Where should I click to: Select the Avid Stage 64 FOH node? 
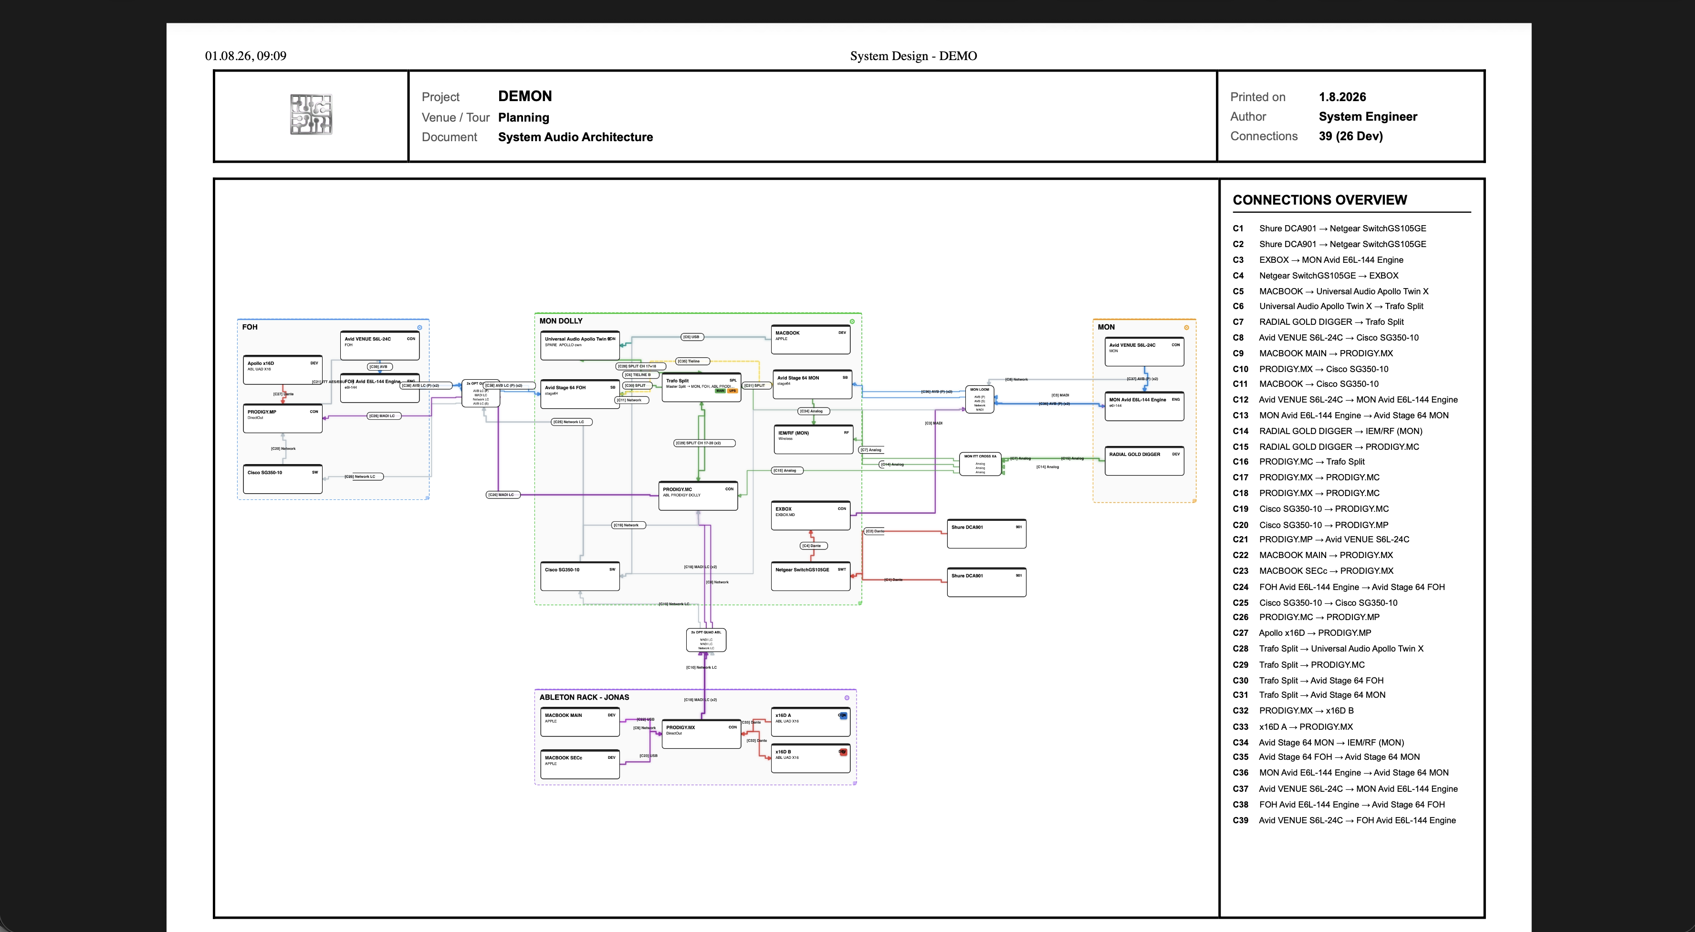(580, 394)
